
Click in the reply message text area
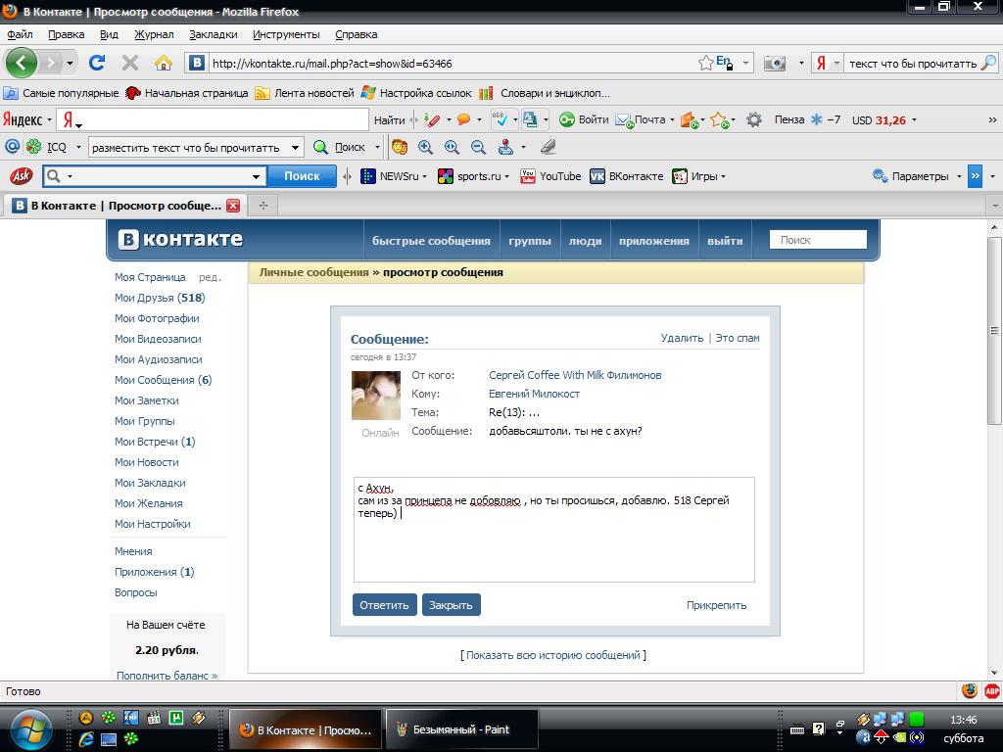(x=554, y=530)
